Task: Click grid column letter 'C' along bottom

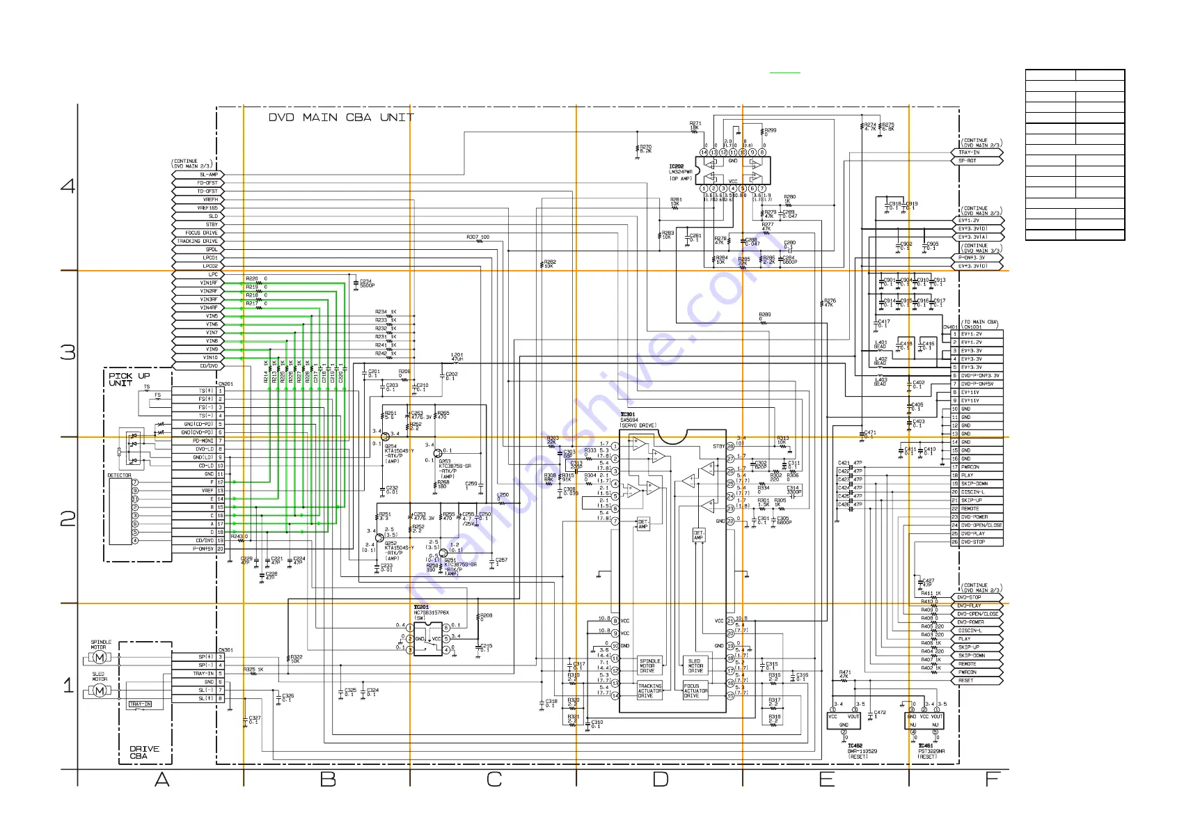Action: [x=494, y=780]
